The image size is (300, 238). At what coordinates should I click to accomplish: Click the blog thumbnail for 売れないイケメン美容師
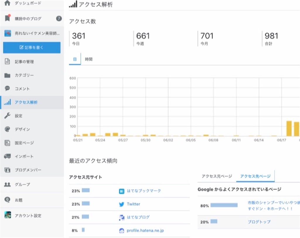(8, 33)
